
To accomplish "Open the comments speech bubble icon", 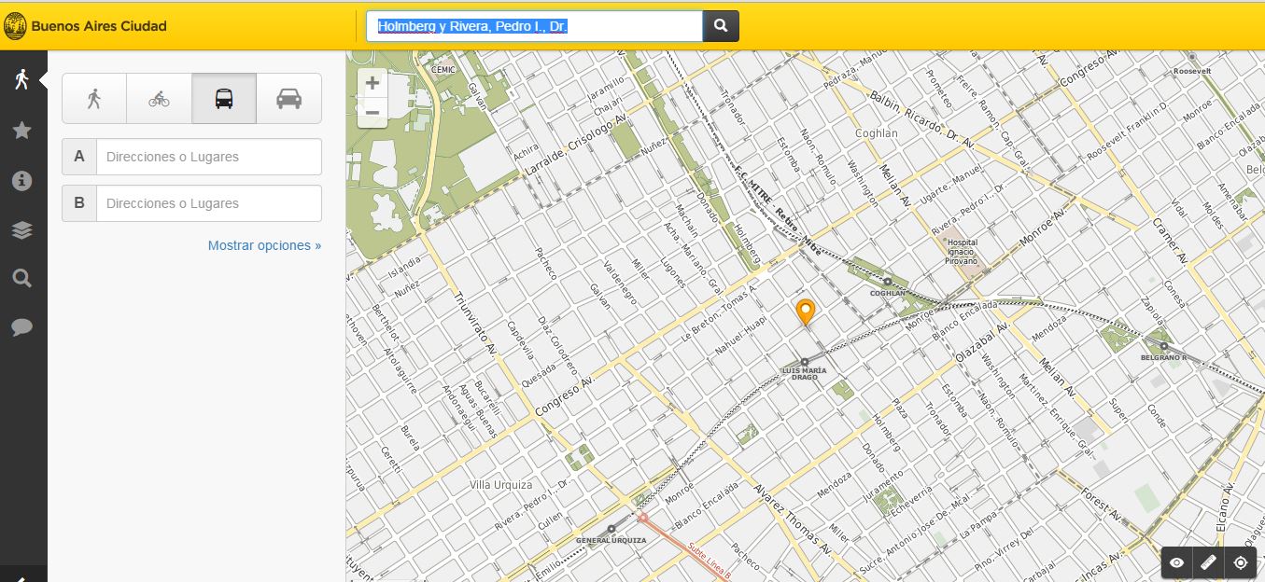I will (x=22, y=326).
